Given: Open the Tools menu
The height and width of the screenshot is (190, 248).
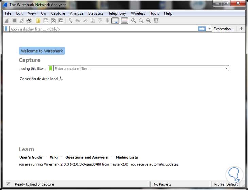Looking at the screenshot, I should point(155,13).
